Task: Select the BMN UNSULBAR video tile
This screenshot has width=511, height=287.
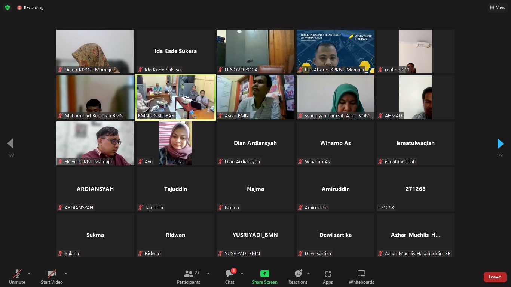Action: 175,97
